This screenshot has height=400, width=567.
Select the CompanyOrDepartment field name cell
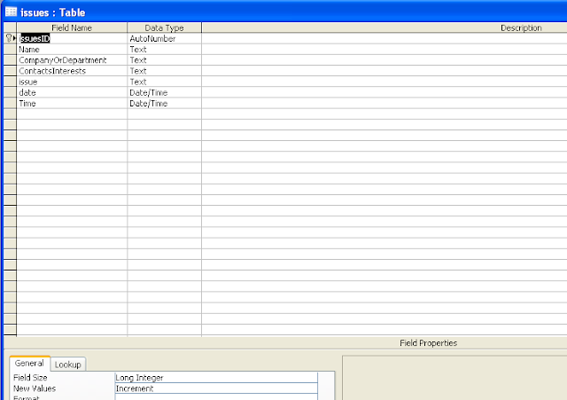click(x=72, y=60)
